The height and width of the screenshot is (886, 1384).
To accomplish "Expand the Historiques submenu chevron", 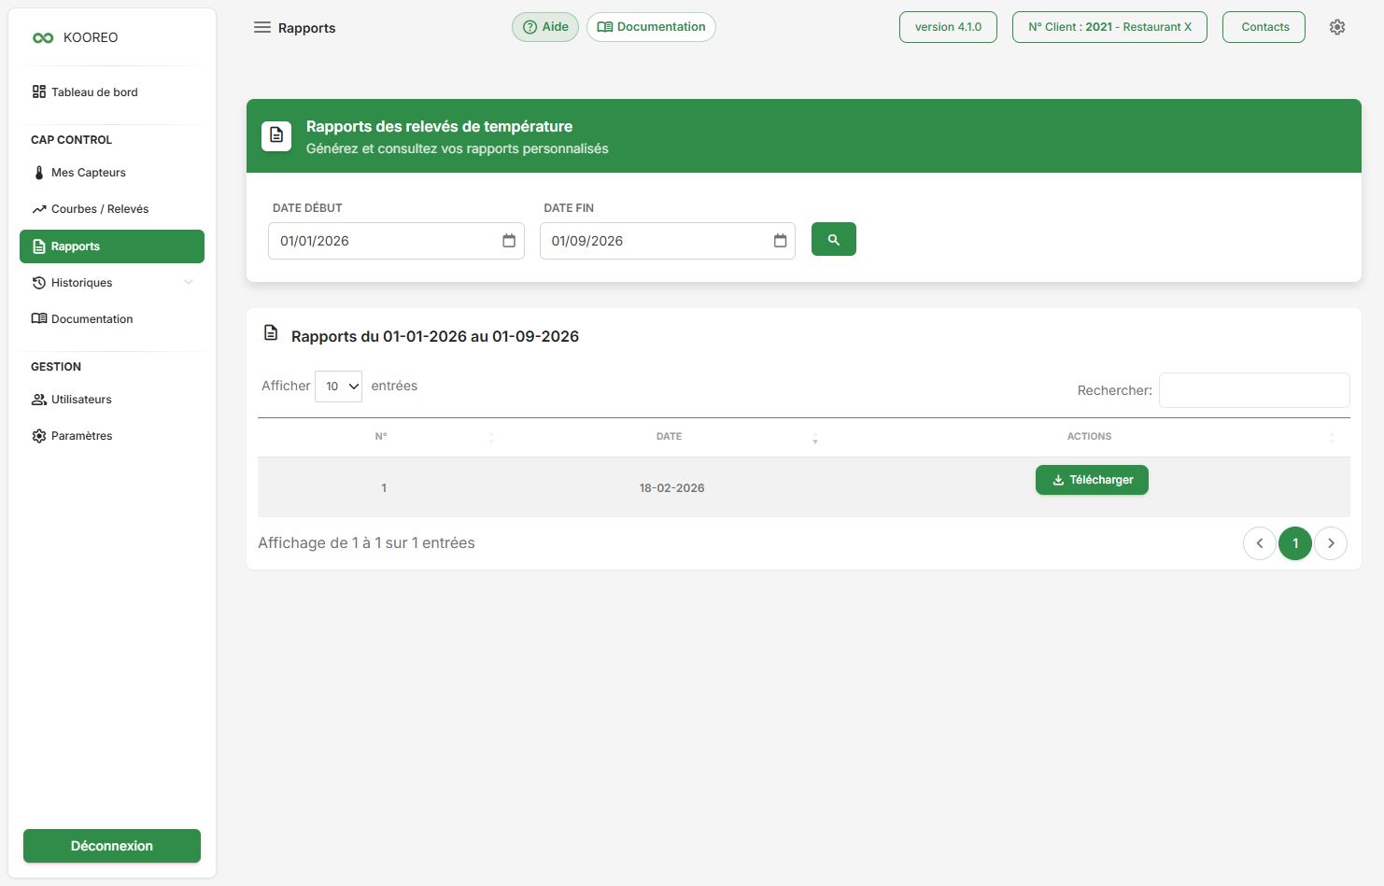I will [189, 283].
